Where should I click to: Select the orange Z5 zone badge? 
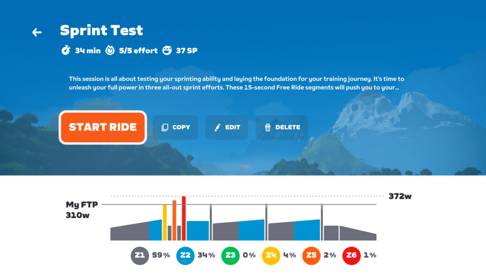311,255
